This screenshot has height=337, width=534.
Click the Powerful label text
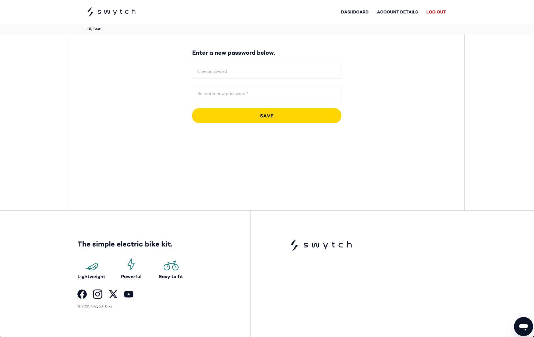point(131,277)
